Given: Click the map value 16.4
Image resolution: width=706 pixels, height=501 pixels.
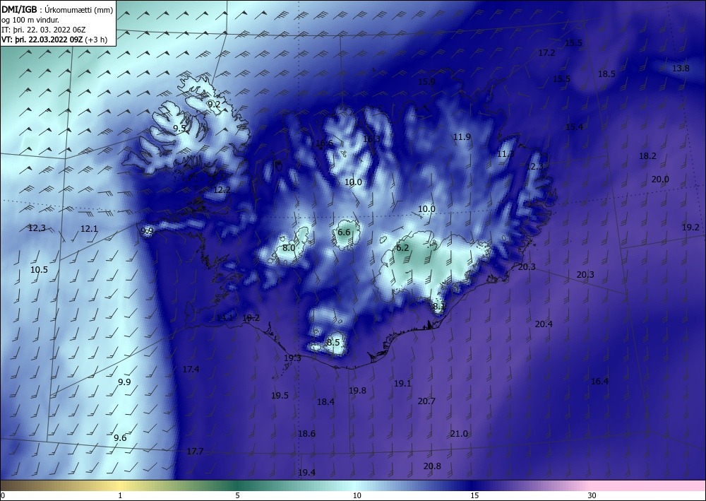Looking at the screenshot, I should tap(599, 382).
